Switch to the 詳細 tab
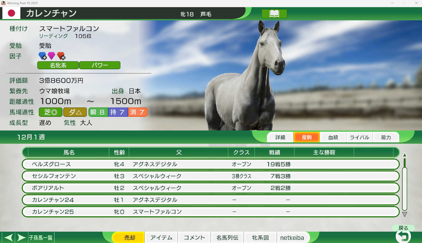 pyautogui.click(x=280, y=137)
